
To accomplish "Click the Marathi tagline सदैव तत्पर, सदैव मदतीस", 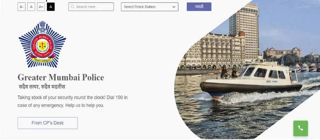I will pyautogui.click(x=42, y=86).
